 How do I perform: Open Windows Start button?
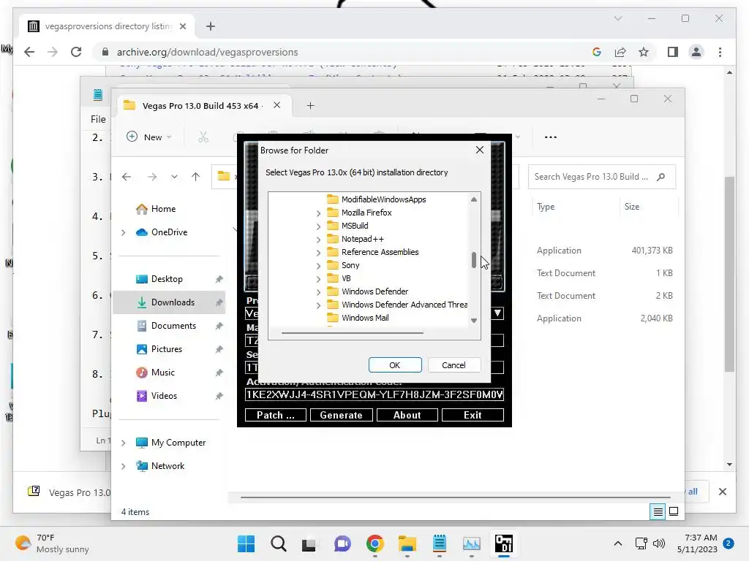pyautogui.click(x=246, y=543)
